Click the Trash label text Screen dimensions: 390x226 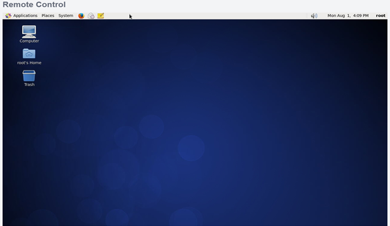click(x=29, y=85)
